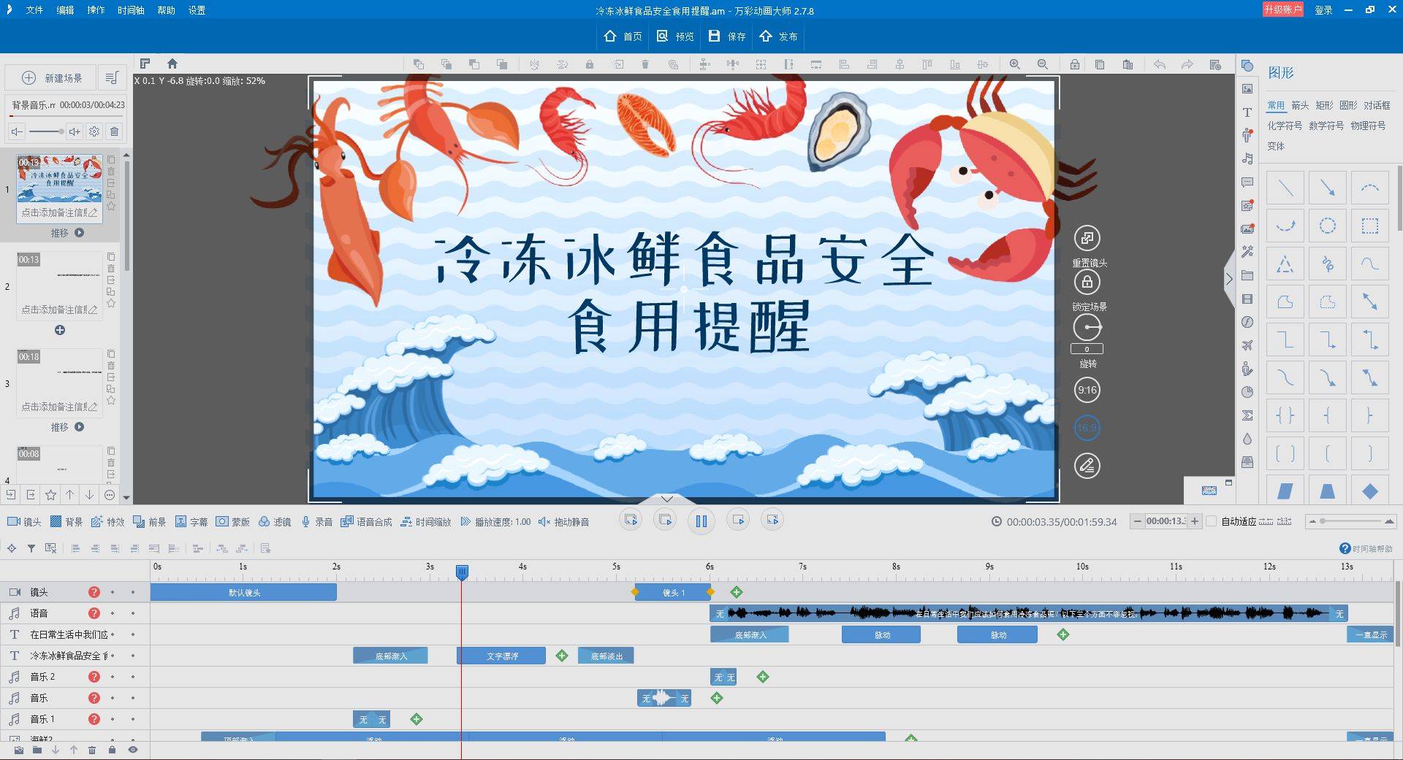The image size is (1403, 760).
Task: Open the text tool in right sidebar
Action: [x=1247, y=112]
